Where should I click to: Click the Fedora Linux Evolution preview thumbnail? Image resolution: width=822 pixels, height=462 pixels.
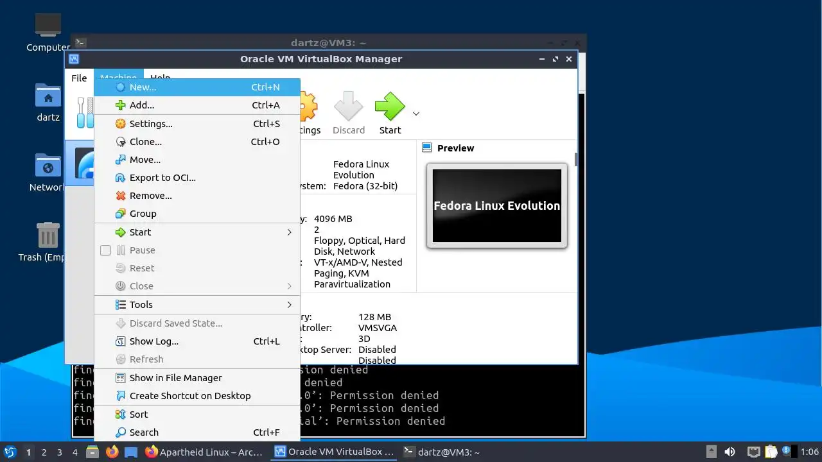click(x=497, y=205)
